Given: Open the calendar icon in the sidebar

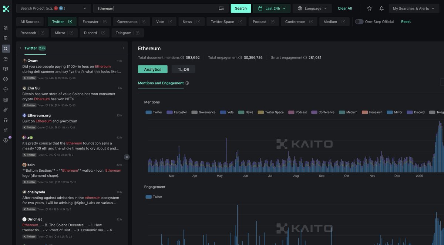Looking at the screenshot, I should pos(6,100).
